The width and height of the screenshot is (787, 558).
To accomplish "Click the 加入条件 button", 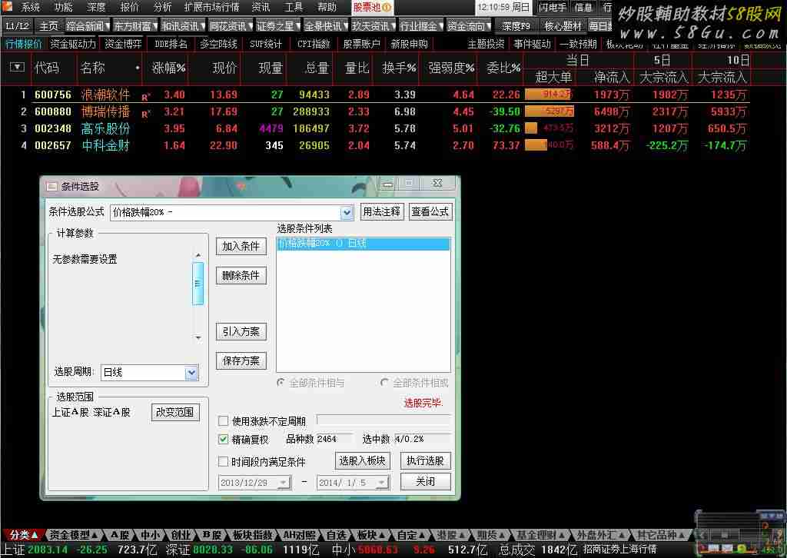I will pyautogui.click(x=241, y=247).
